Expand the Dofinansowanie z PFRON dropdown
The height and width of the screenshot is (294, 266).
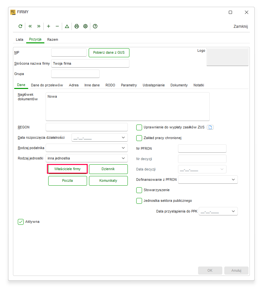tap(233, 180)
